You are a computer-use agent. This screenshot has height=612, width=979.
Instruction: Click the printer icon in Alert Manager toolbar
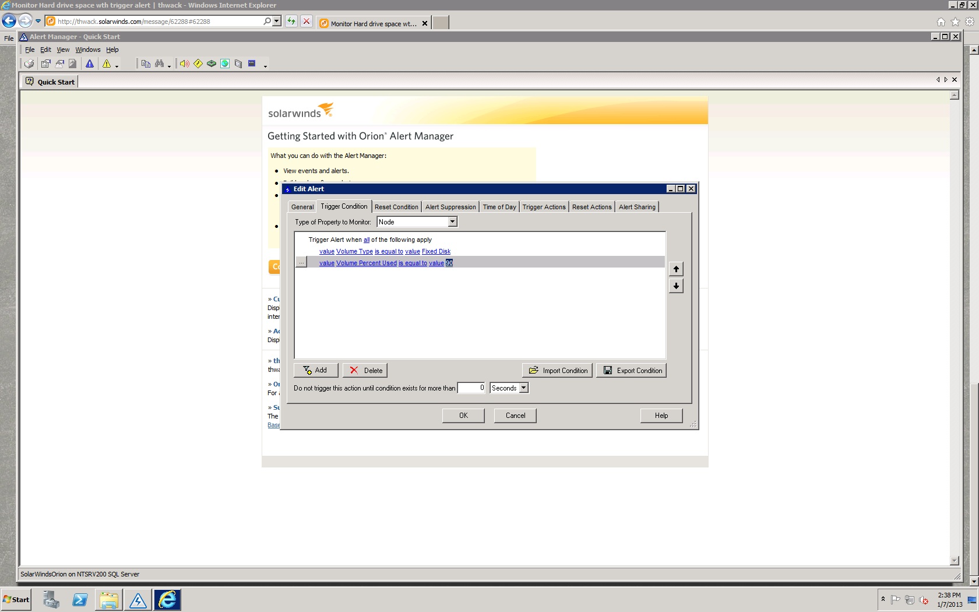tap(29, 64)
